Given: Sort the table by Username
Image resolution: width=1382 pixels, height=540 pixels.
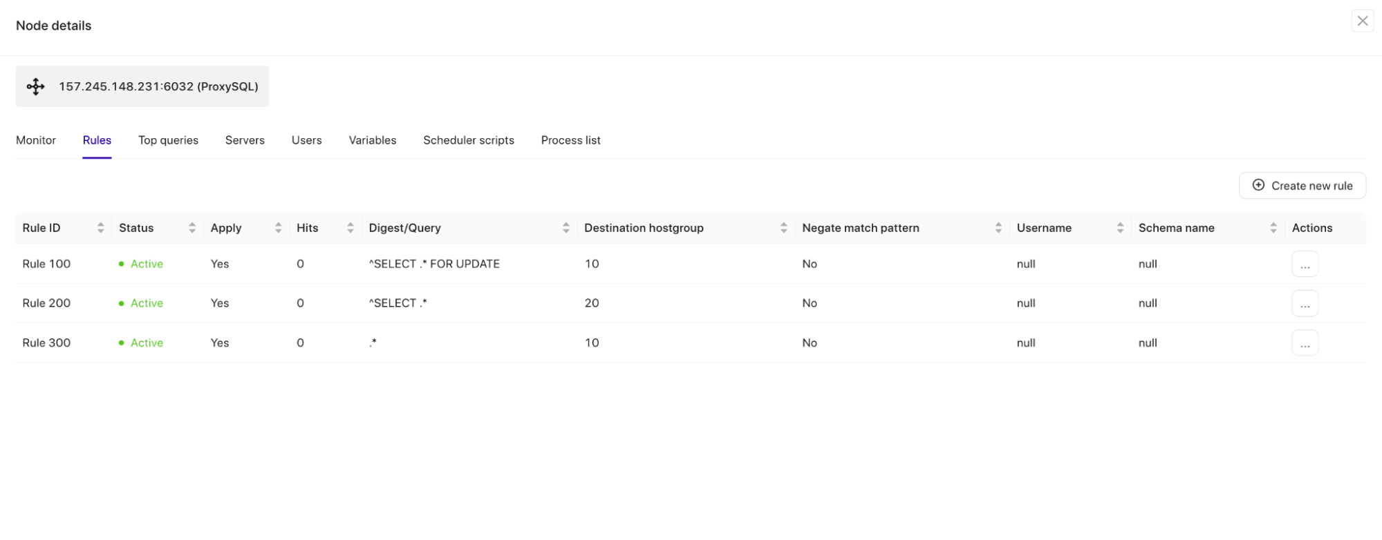Looking at the screenshot, I should (1120, 227).
